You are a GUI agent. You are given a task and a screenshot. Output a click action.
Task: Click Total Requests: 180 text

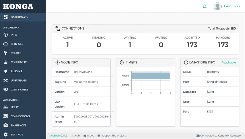click(x=222, y=28)
